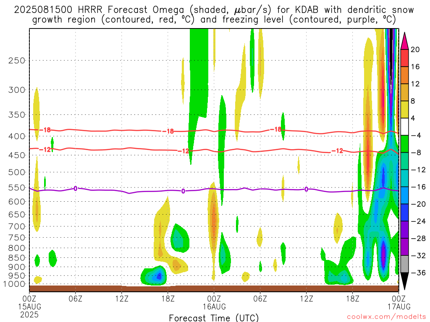Image resolution: width=430 pixels, height=322 pixels.
Task: Click the colorbar tick label -4
Action: click(416, 135)
